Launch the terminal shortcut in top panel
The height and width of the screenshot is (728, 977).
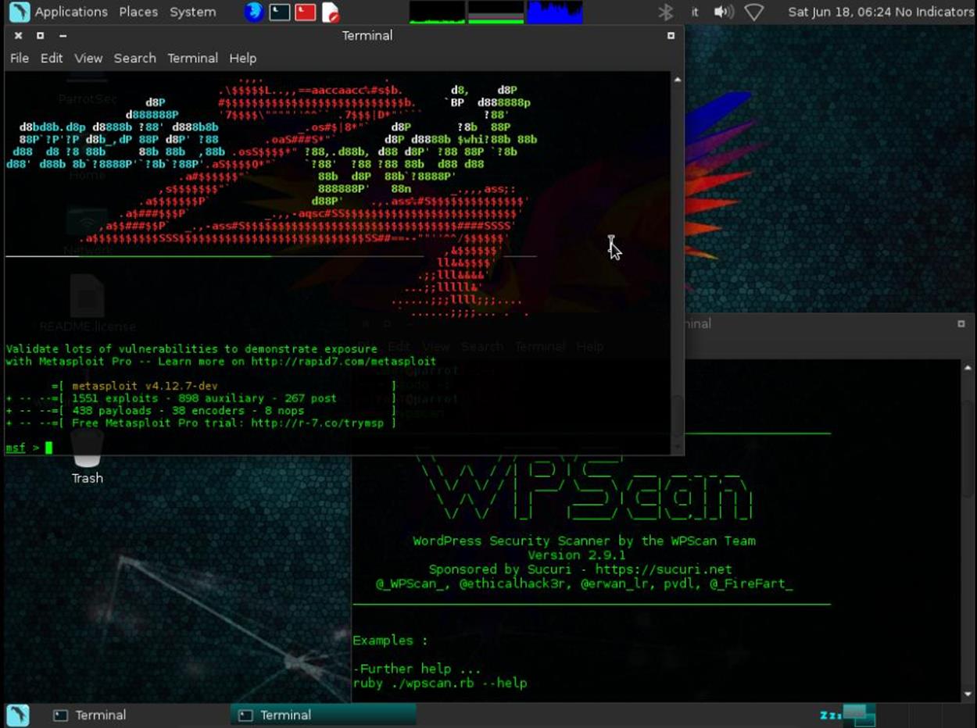279,12
